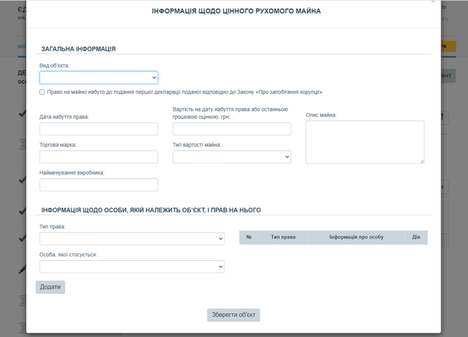Click the pencil edit icon behind dialog
The image size is (468, 337).
pos(22,269)
